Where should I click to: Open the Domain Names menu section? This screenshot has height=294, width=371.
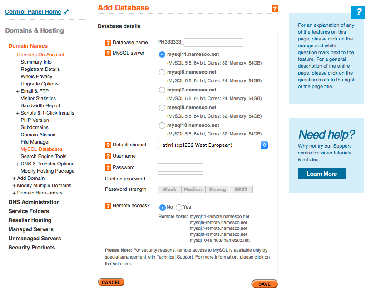(x=28, y=46)
